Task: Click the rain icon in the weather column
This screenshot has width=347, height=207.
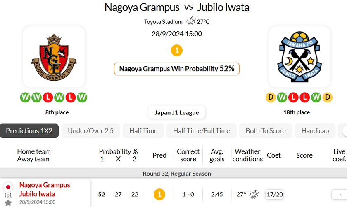Action: pos(254,194)
